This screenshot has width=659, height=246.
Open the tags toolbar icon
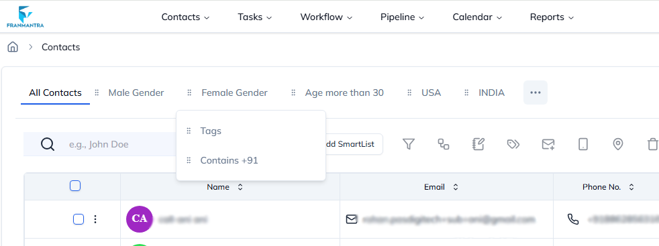(513, 144)
